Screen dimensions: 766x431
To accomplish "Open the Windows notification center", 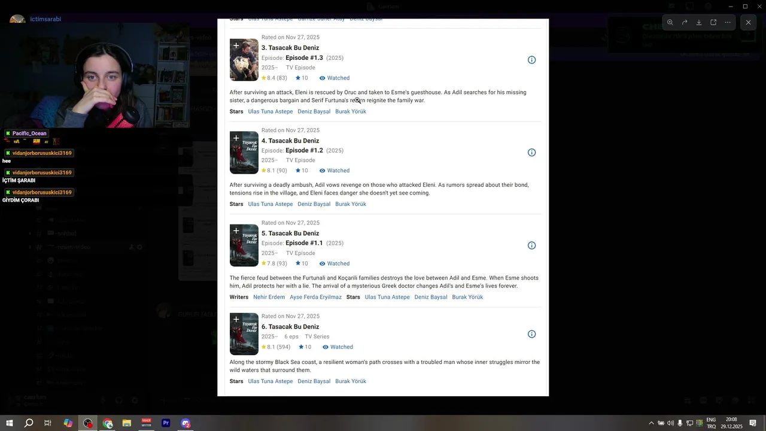I will 753,423.
